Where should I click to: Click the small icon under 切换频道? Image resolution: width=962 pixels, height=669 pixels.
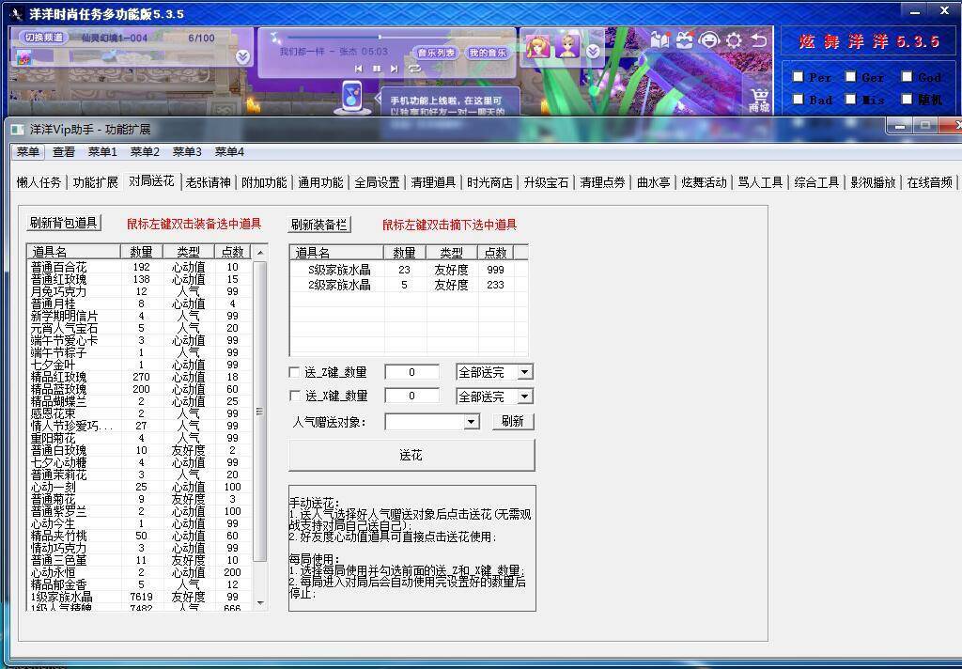pyautogui.click(x=23, y=57)
